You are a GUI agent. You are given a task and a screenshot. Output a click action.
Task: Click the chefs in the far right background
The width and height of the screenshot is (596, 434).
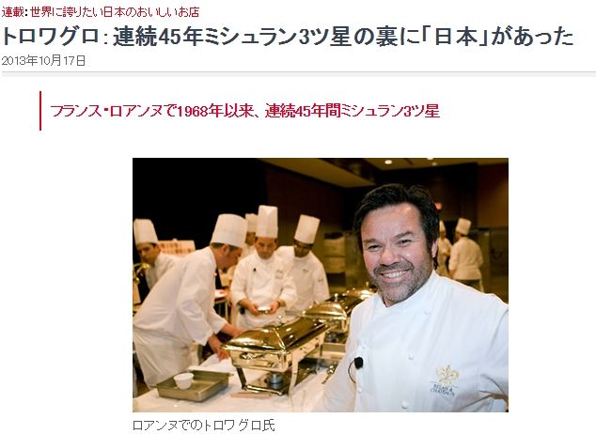(460, 253)
